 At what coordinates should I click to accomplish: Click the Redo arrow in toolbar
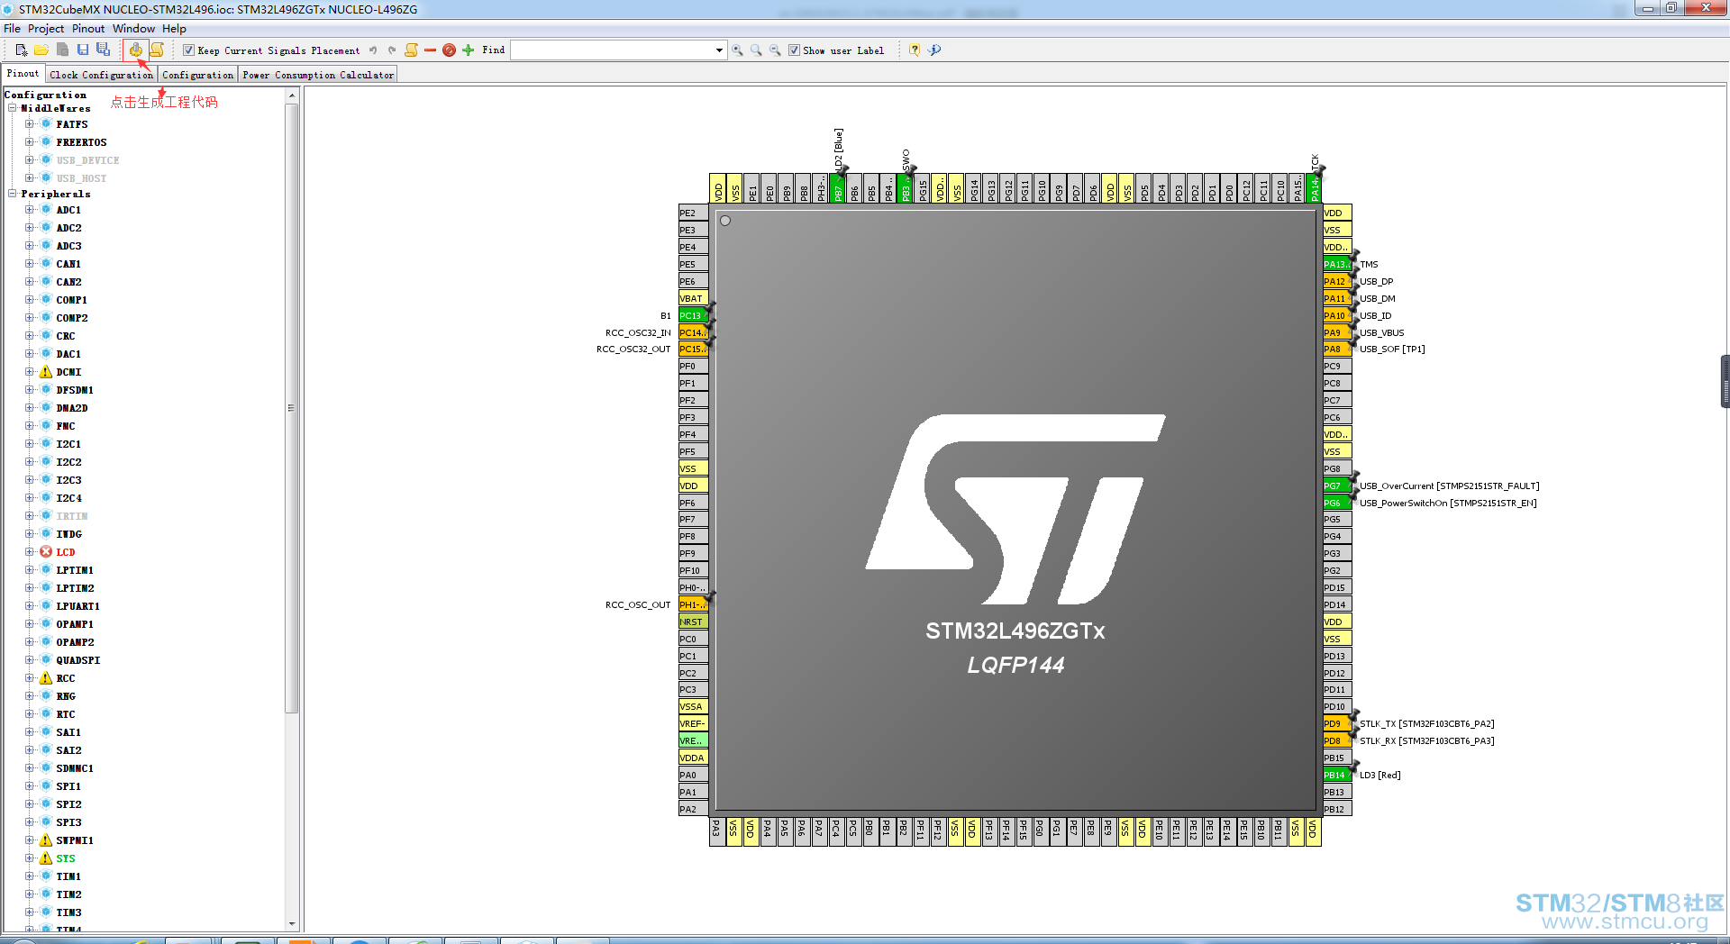click(392, 50)
